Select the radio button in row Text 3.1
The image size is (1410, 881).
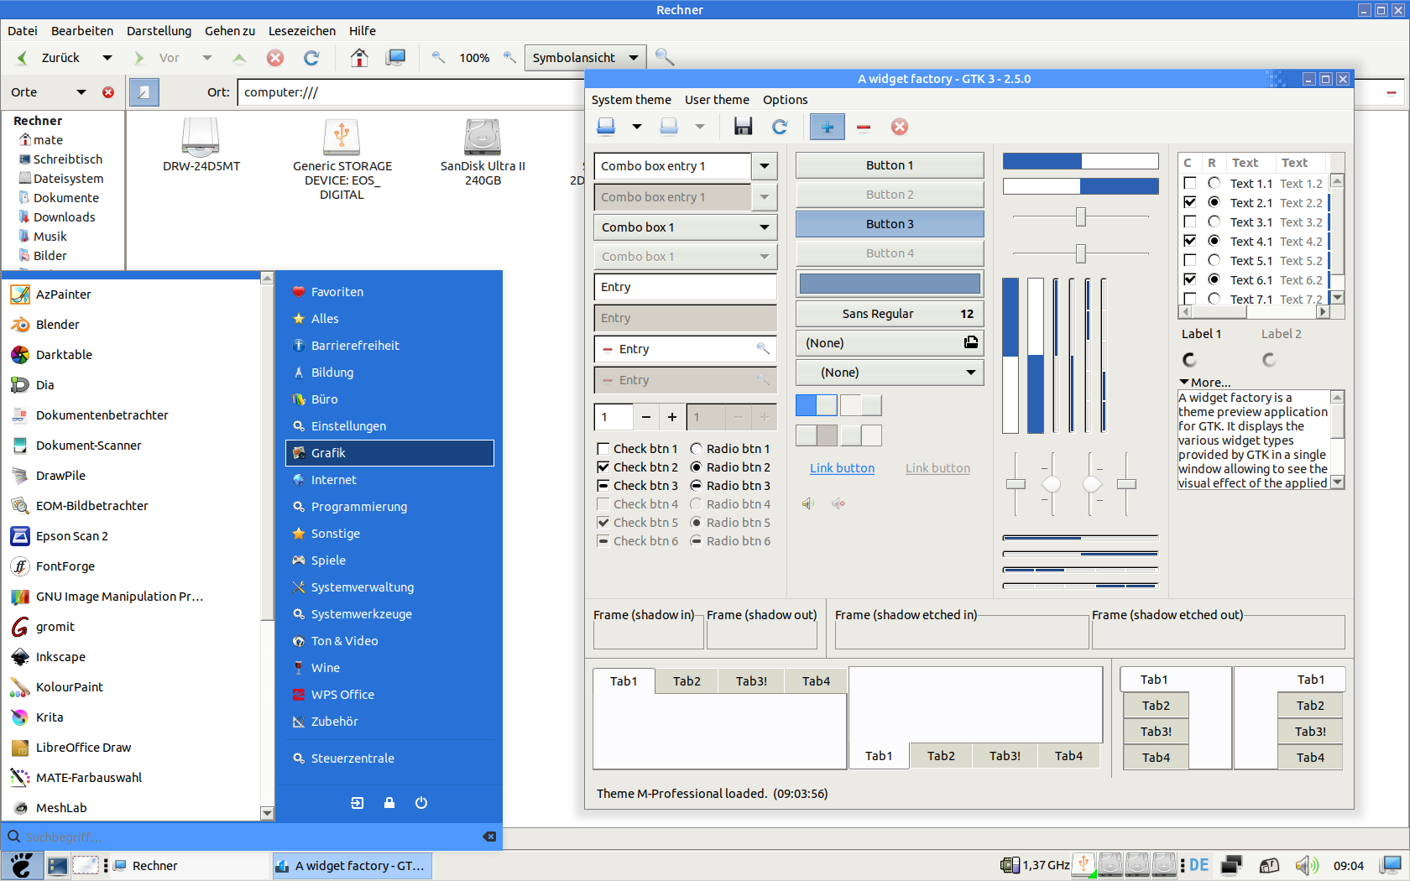pos(1214,222)
